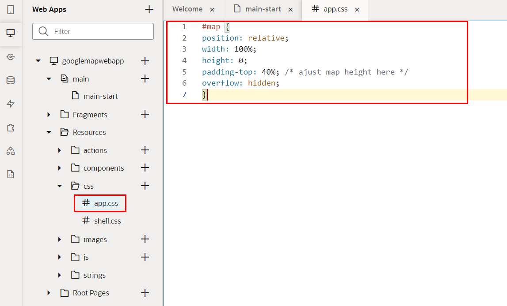Collapse the css folder arrow
507x306 pixels.
pos(60,186)
